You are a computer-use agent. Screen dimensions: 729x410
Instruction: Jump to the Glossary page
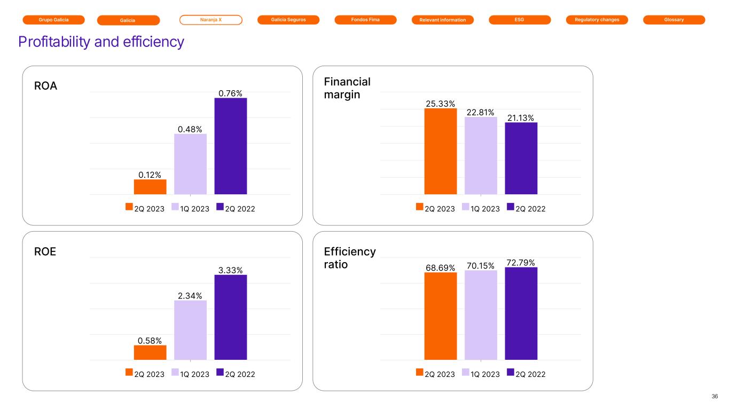pos(674,20)
